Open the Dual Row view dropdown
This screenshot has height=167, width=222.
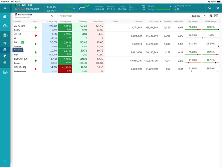click(x=198, y=16)
